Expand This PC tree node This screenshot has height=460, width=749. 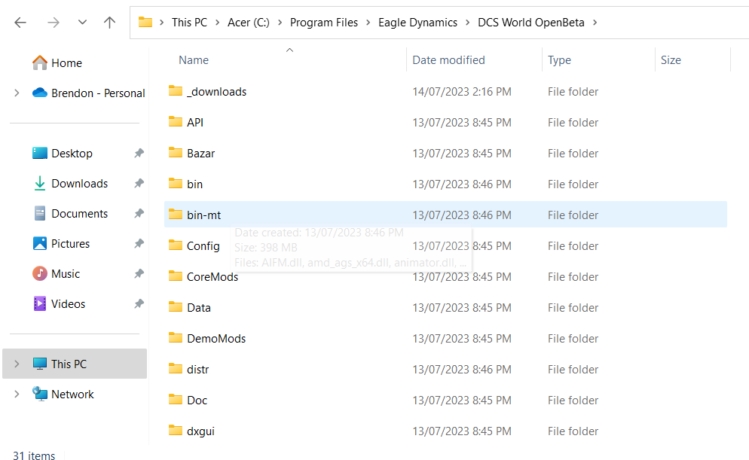tap(17, 364)
